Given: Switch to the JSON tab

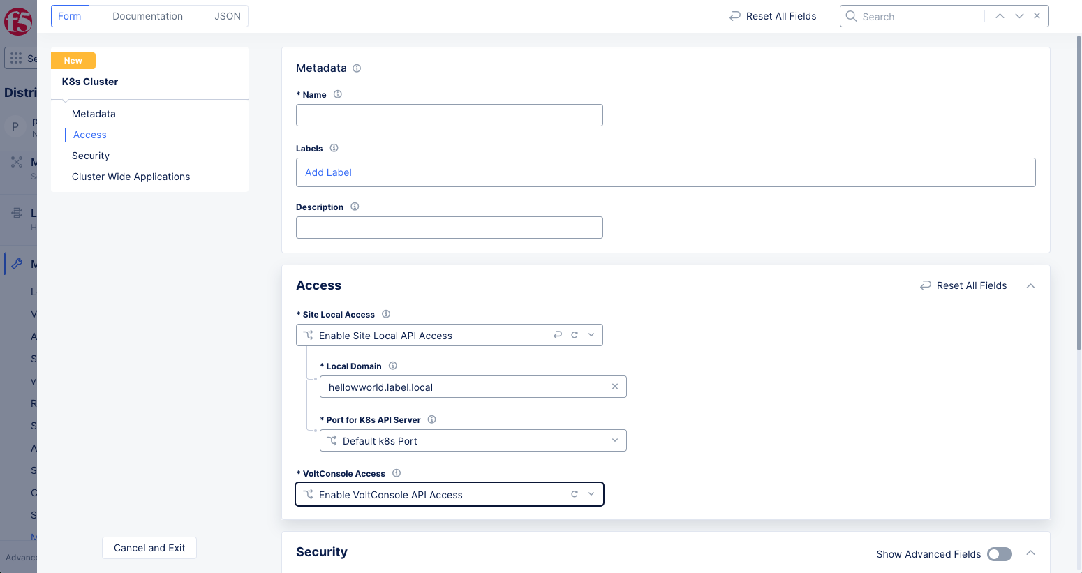Looking at the screenshot, I should [x=227, y=15].
